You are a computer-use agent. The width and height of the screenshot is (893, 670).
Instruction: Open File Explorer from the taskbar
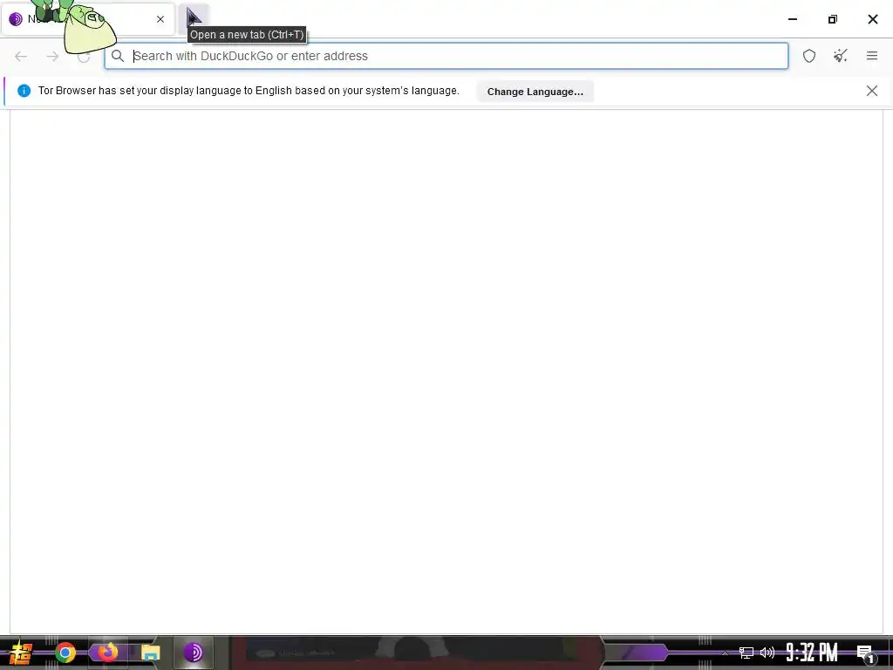tap(150, 653)
